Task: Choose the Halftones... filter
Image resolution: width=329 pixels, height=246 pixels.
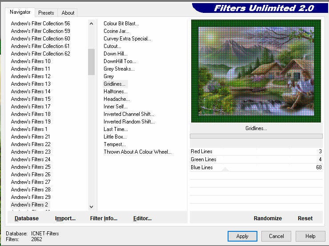Action: pyautogui.click(x=116, y=91)
